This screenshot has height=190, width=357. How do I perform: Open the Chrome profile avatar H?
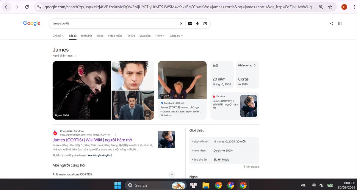pyautogui.click(x=344, y=7)
